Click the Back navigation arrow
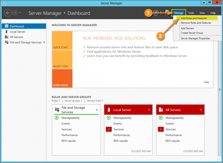Image resolution: width=223 pixels, height=163 pixels. coord(8,13)
